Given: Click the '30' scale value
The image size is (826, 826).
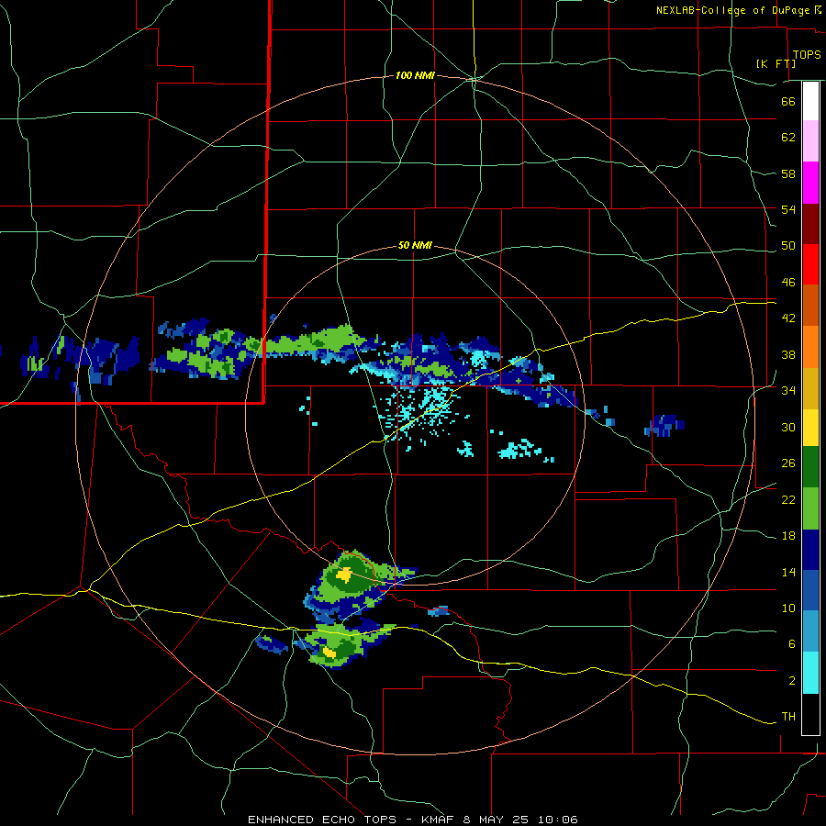Looking at the screenshot, I should pyautogui.click(x=788, y=427).
